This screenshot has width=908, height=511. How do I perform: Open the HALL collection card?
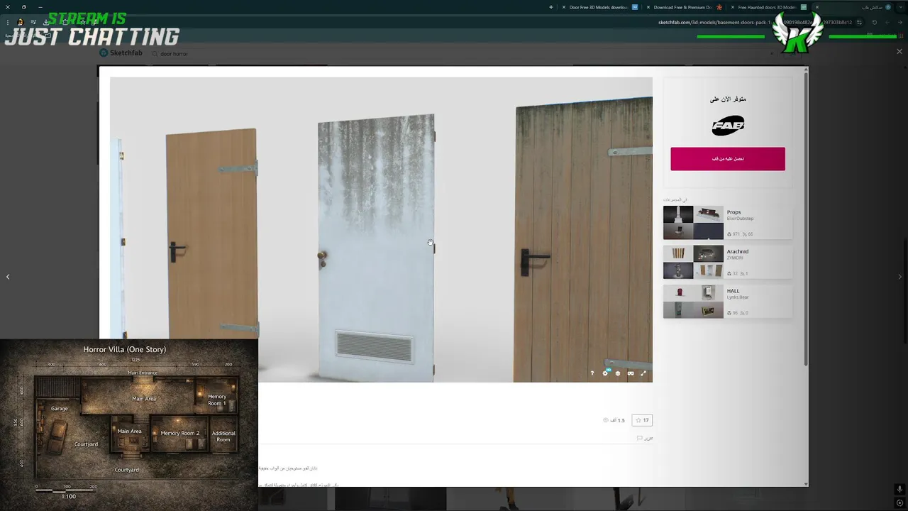click(728, 302)
